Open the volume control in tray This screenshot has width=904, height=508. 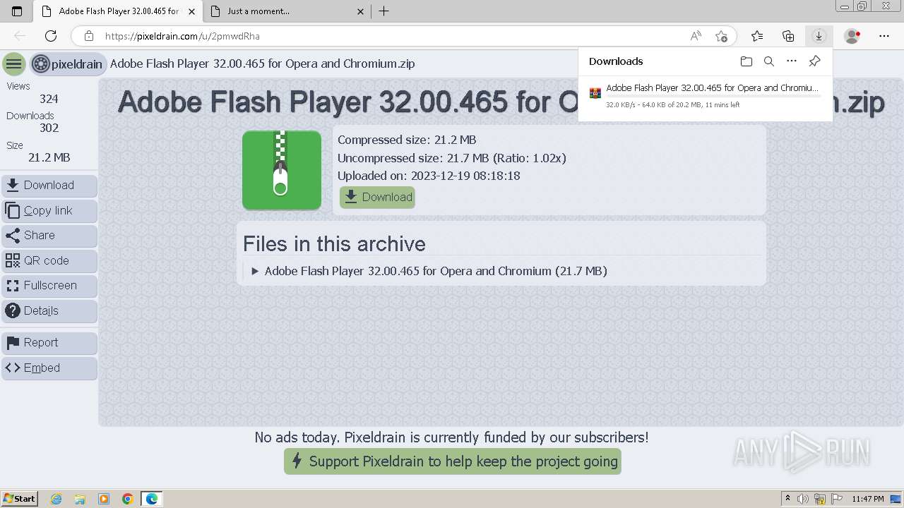pos(804,499)
